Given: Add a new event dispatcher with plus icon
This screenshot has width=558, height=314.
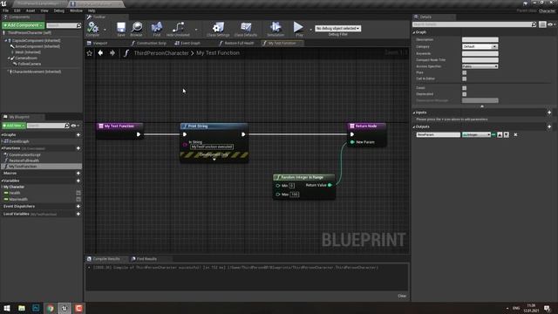Looking at the screenshot, I should click(x=78, y=206).
